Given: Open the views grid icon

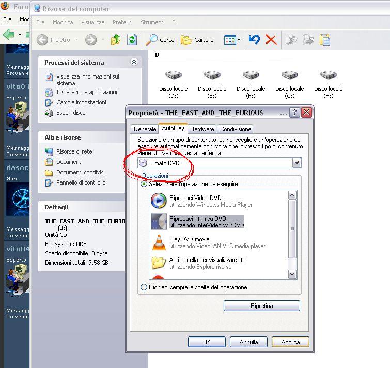Looking at the screenshot, I should (x=229, y=40).
